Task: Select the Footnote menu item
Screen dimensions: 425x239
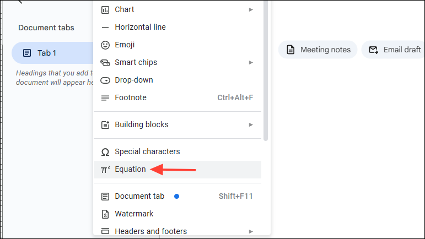Action: [x=177, y=97]
